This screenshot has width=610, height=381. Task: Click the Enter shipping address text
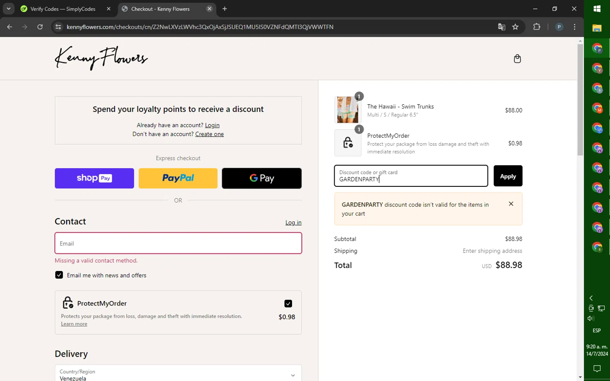pyautogui.click(x=492, y=251)
